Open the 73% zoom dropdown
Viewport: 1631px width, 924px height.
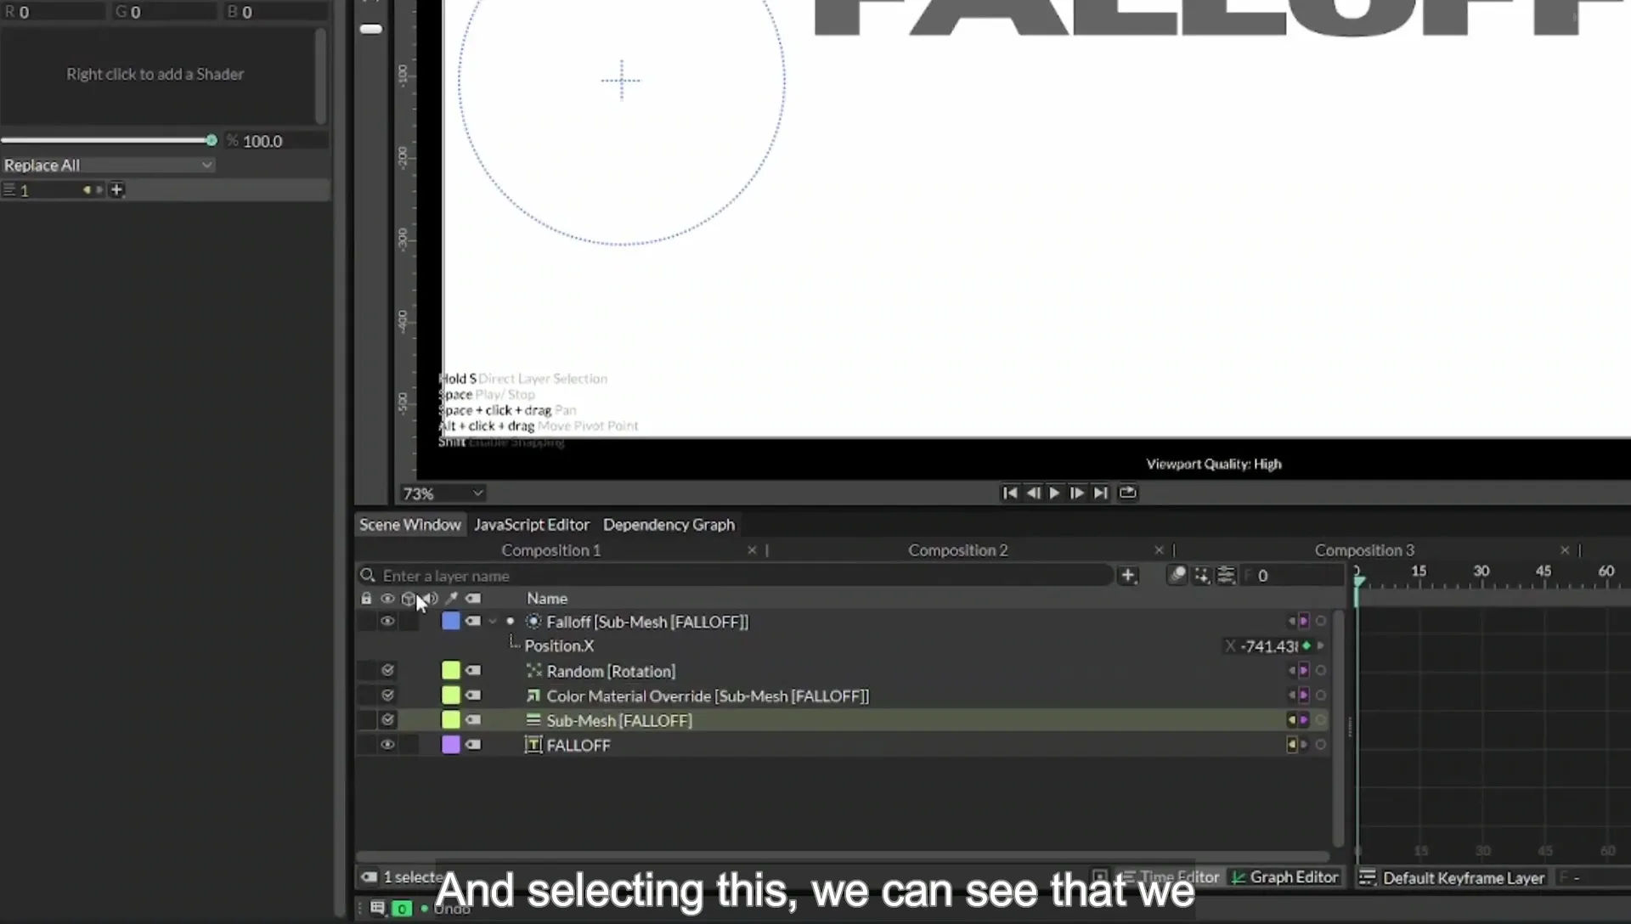pyautogui.click(x=443, y=493)
